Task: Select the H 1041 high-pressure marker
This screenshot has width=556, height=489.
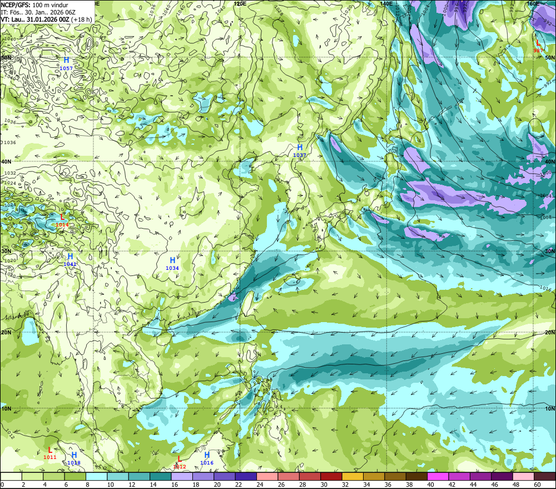Action: point(70,259)
